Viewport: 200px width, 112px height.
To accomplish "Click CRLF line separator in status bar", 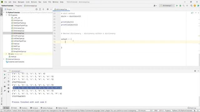I will pos(156,111).
